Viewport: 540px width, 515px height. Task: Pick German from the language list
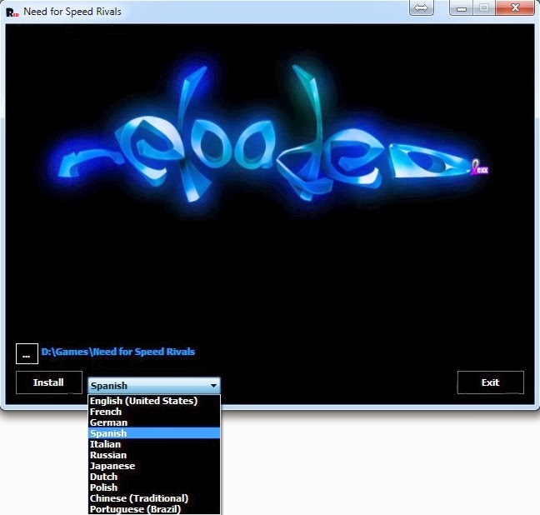(154, 422)
